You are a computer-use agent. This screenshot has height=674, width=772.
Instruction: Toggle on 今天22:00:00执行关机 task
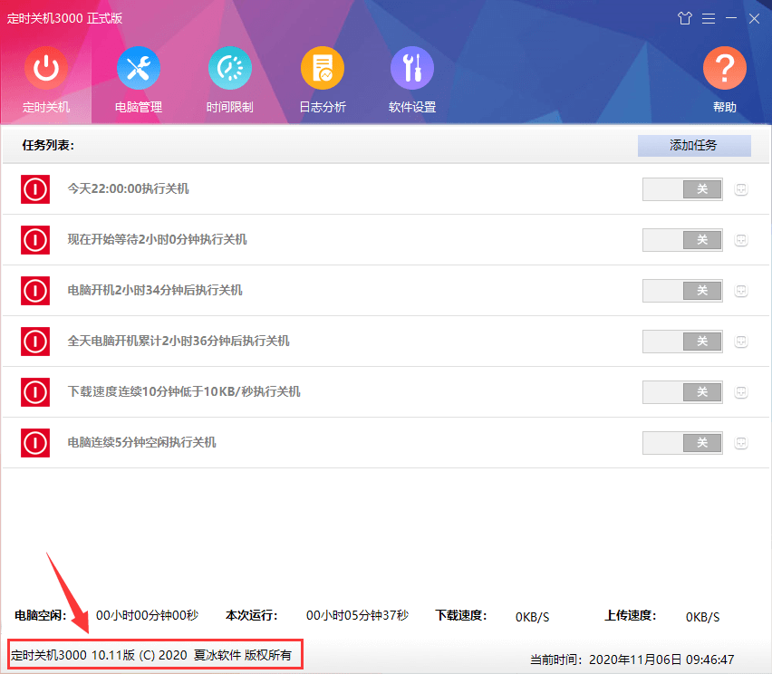682,189
